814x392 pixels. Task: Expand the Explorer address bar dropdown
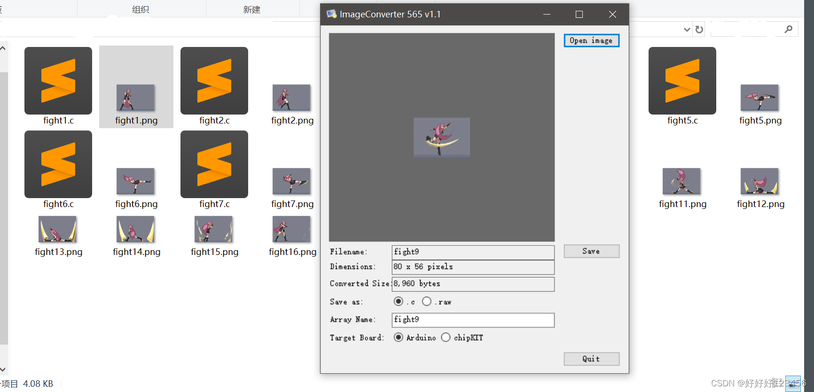click(687, 30)
